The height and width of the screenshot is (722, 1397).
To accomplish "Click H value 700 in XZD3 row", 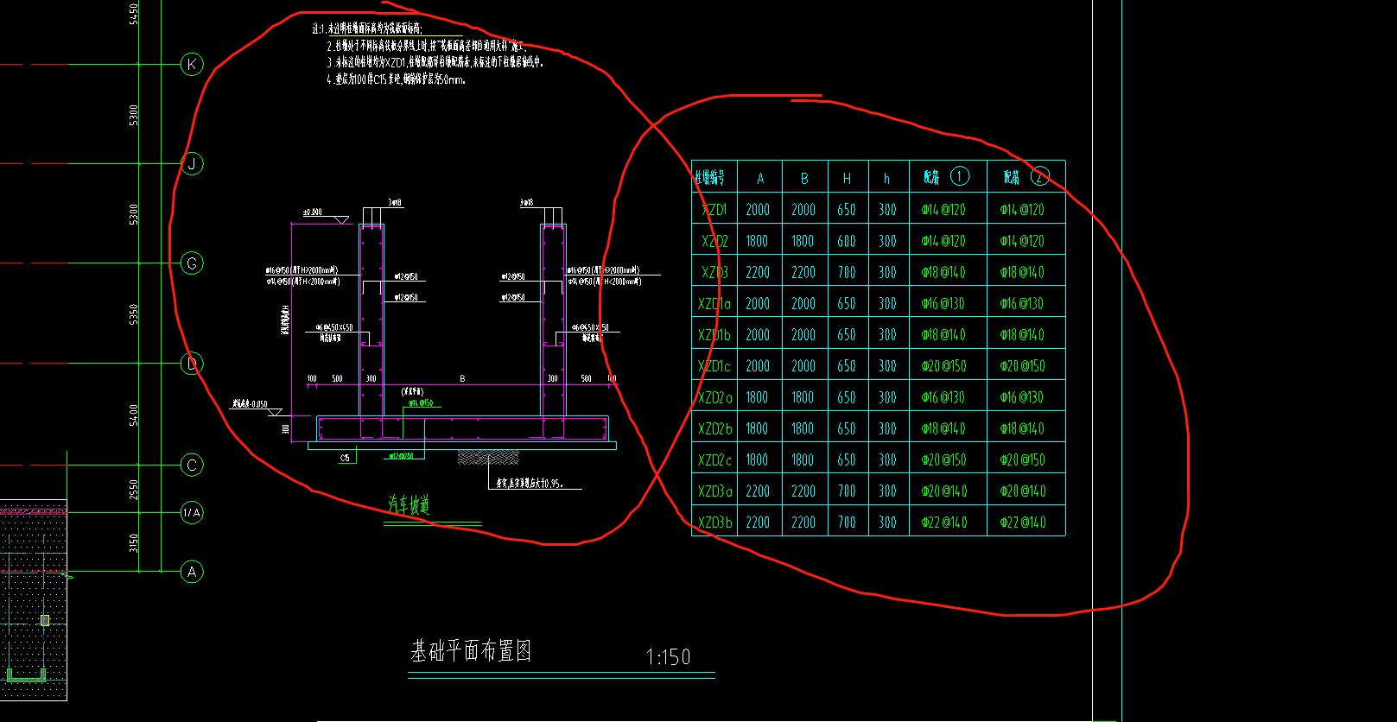I will [847, 272].
